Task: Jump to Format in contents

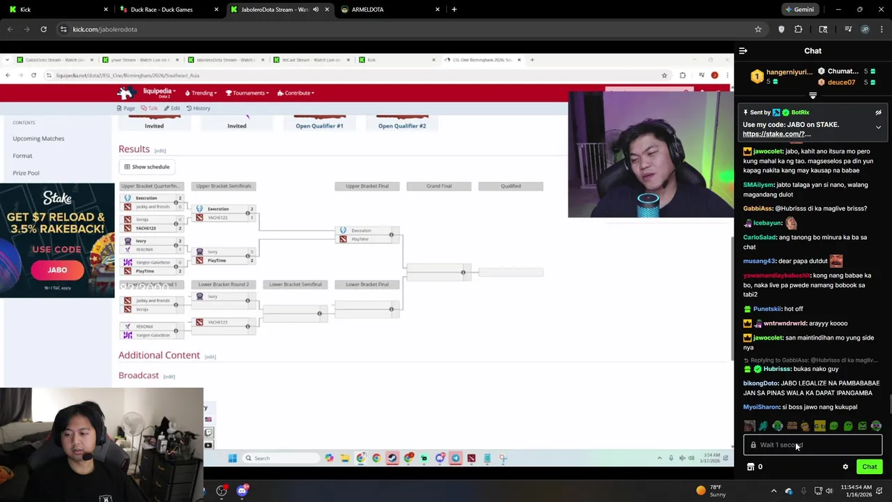Action: pos(22,155)
